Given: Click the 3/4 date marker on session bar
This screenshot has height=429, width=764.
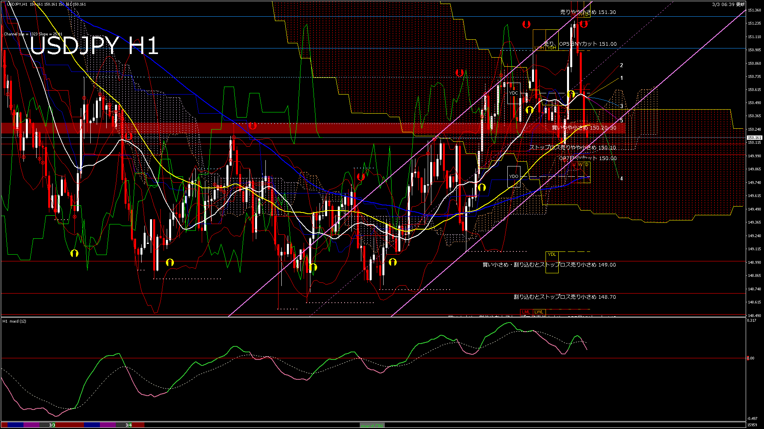Looking at the screenshot, I should click(x=129, y=425).
